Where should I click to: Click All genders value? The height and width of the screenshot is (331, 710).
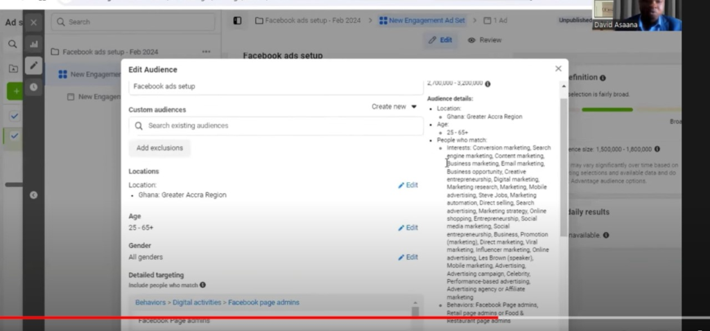[x=146, y=257]
